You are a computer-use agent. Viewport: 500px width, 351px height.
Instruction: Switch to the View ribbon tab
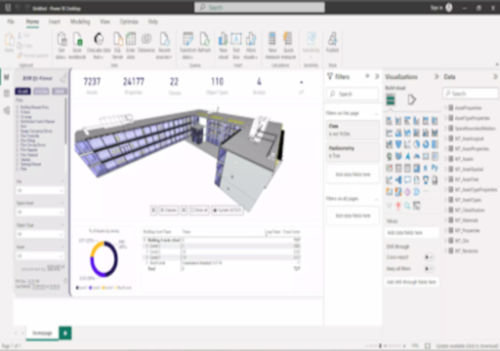(104, 21)
